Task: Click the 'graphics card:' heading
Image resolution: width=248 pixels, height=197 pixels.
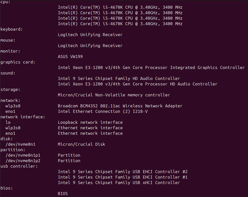Action: click(18, 62)
